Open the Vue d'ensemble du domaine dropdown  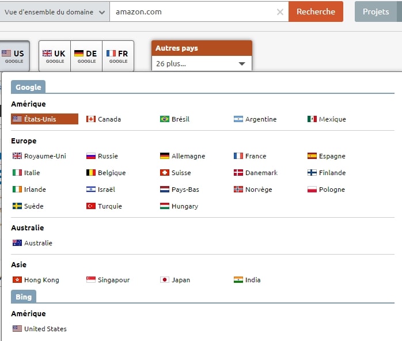click(x=54, y=12)
